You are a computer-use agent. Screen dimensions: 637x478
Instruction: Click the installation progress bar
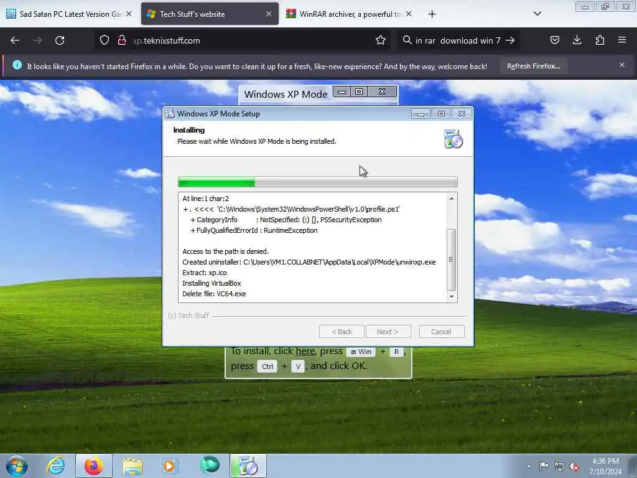tap(318, 182)
